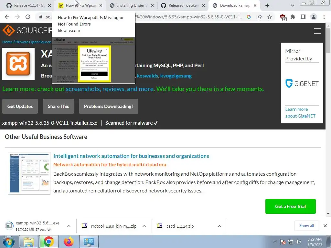Click the Action Center flag tray icon
This screenshot has height=248, width=331.
coord(283,242)
